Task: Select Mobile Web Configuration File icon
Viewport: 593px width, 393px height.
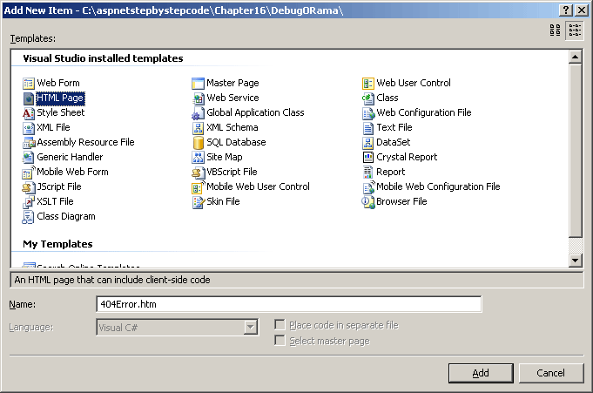Action: pyautogui.click(x=368, y=187)
